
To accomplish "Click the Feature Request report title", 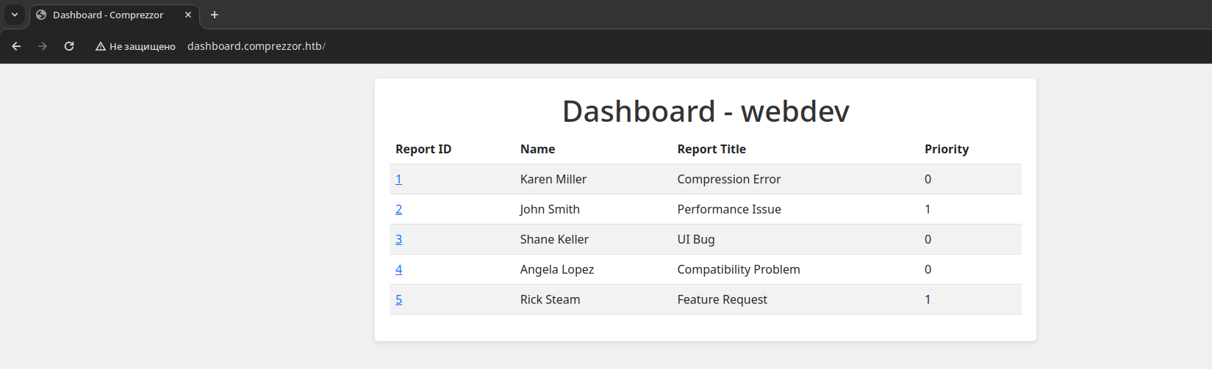I will click(x=722, y=299).
